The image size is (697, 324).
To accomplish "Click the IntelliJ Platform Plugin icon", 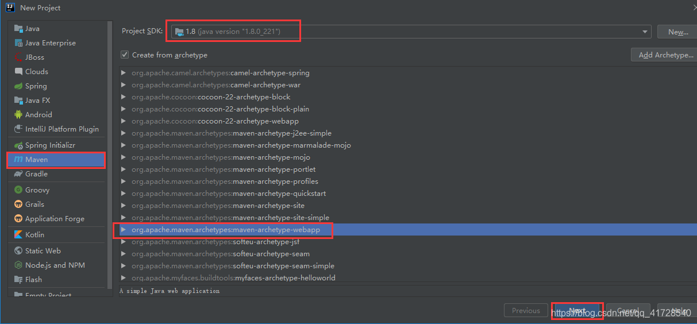I will [x=18, y=129].
